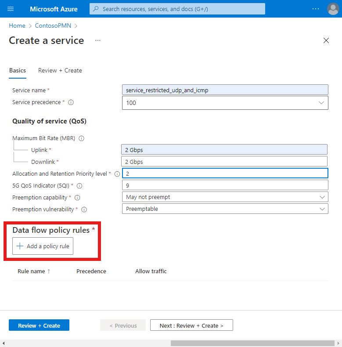Show info for Maximum Bit Rate

pos(81,138)
